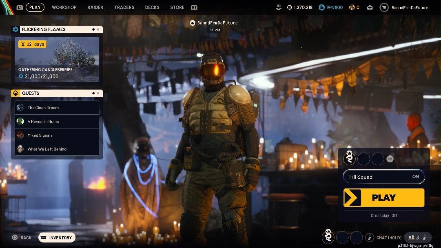Select third empty slot in bottom bar
This screenshot has width=441, height=248.
pos(356,237)
